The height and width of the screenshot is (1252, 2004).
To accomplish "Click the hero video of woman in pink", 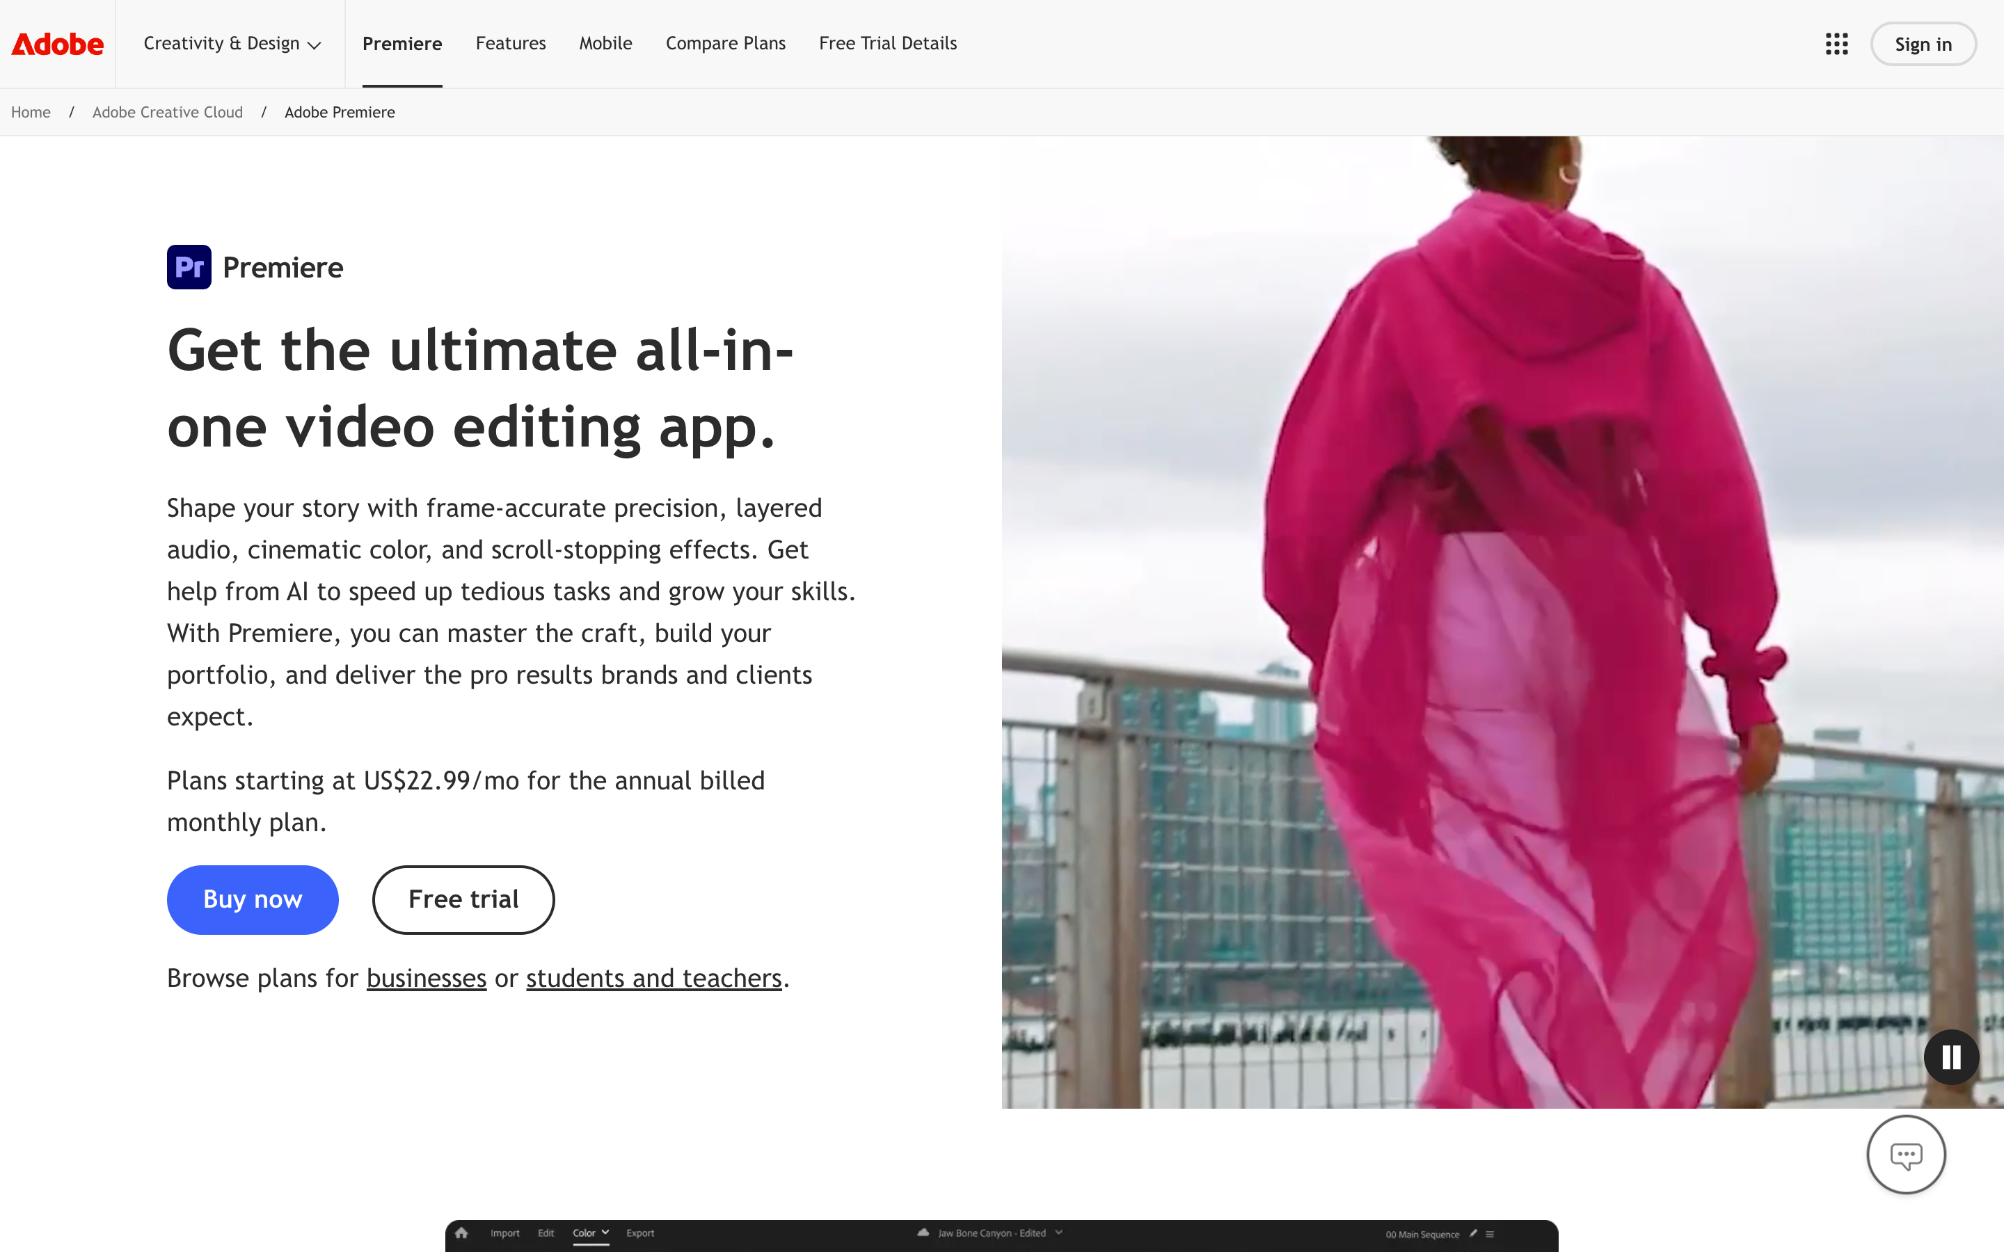I will [x=1502, y=622].
